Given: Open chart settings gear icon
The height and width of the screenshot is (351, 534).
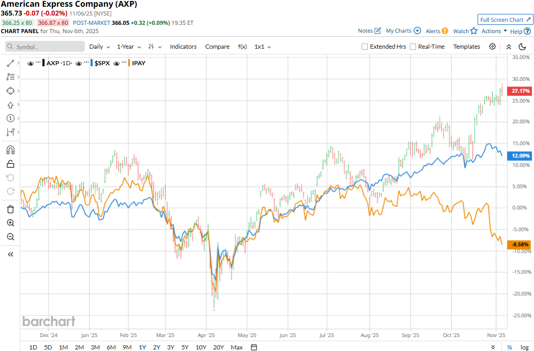Looking at the screenshot, I should point(492,47).
